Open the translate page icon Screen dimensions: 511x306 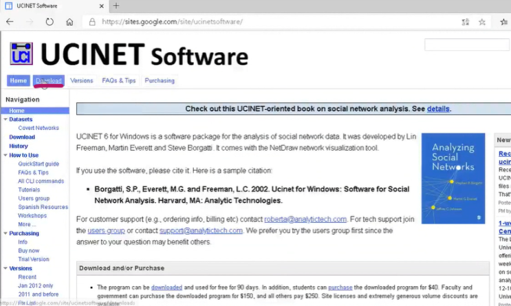pyautogui.click(x=466, y=22)
